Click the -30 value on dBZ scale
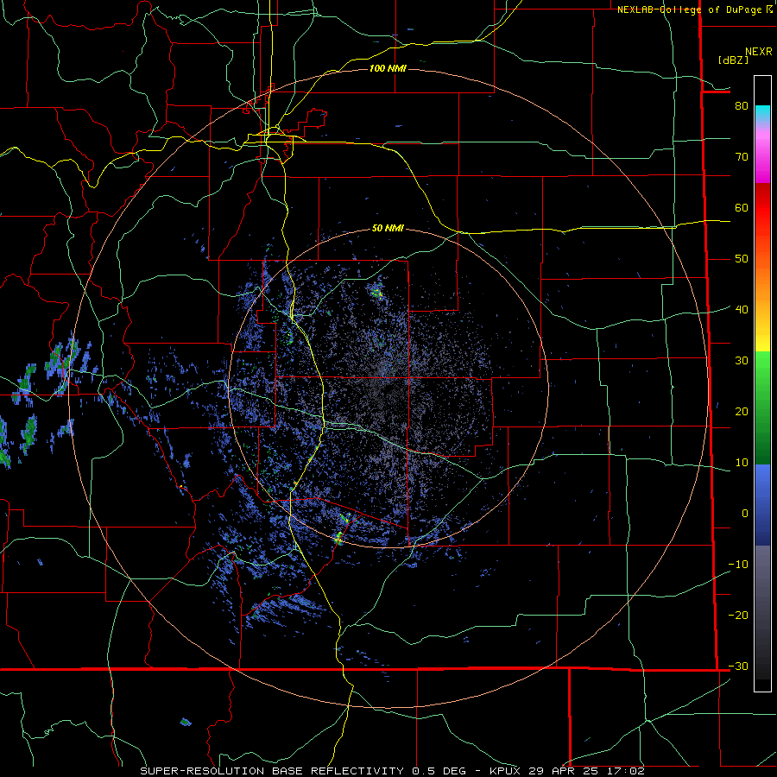The height and width of the screenshot is (777, 777). click(x=738, y=666)
